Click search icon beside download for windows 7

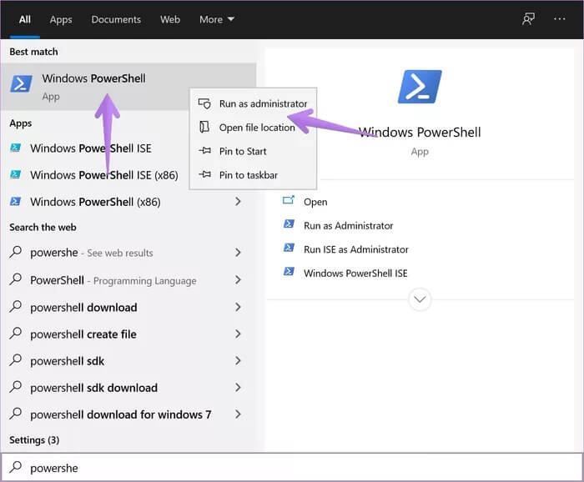click(16, 414)
